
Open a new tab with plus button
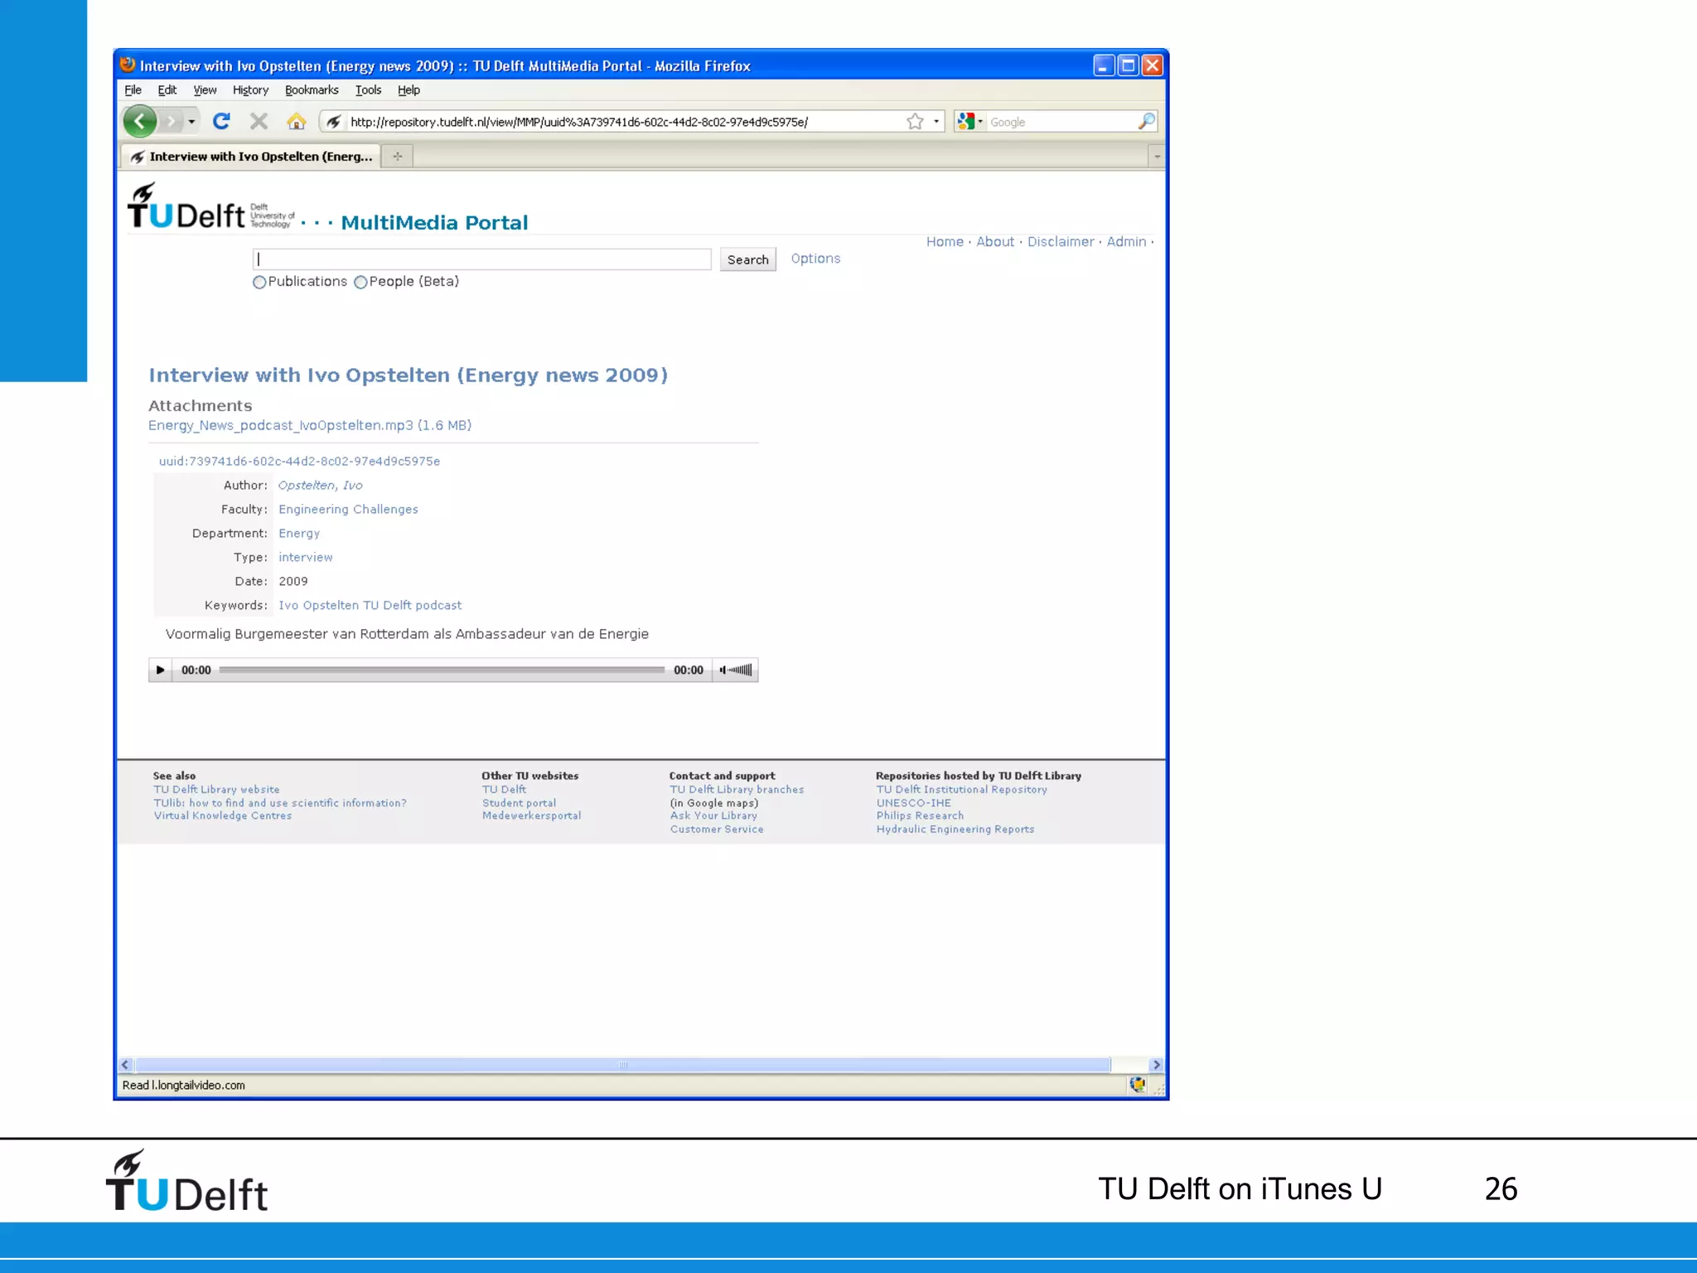coord(398,156)
